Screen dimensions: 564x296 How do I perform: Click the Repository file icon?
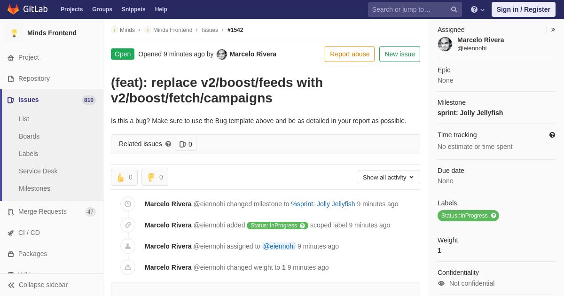(11, 79)
